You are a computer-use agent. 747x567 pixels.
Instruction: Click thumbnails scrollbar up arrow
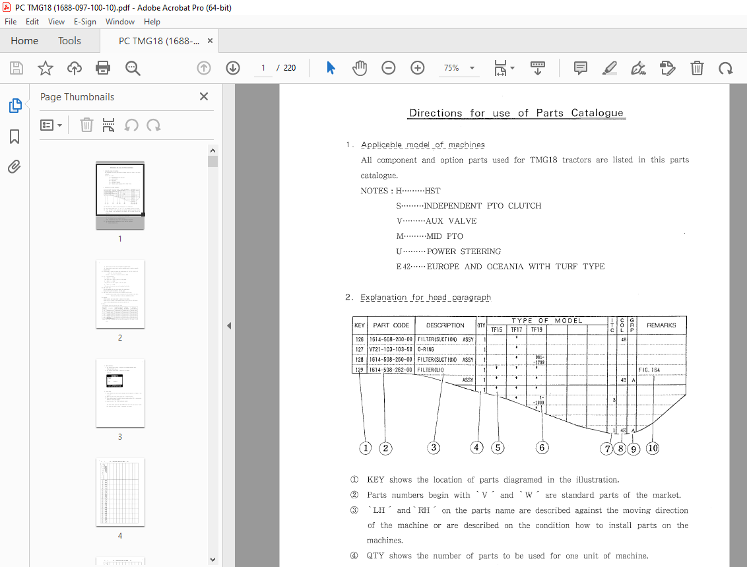click(213, 150)
